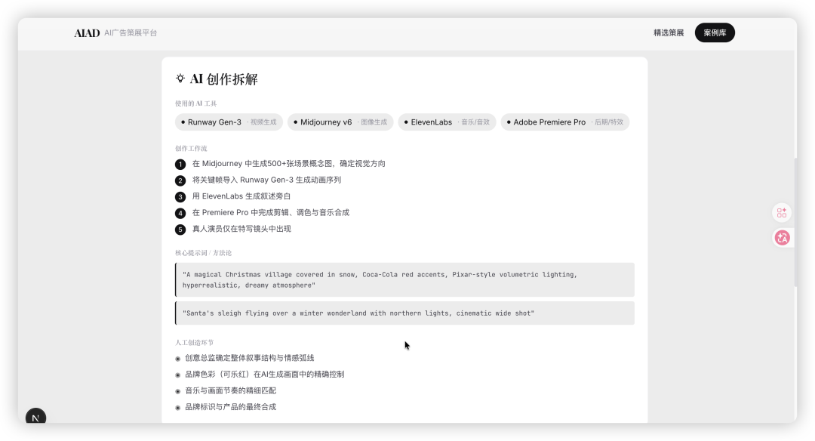Viewport: 815px width, 441px height.
Task: Click text 品牌色彩（可乐红）在AI生成画面中的精确控制
Action: [265, 374]
